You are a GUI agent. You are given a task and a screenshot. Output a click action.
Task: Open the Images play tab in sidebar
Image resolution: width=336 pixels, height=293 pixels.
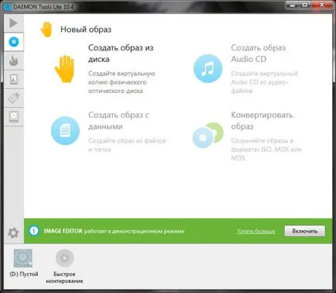tap(13, 23)
